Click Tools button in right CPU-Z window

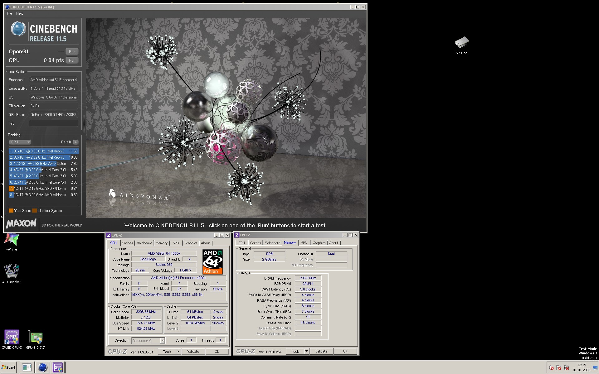point(295,351)
